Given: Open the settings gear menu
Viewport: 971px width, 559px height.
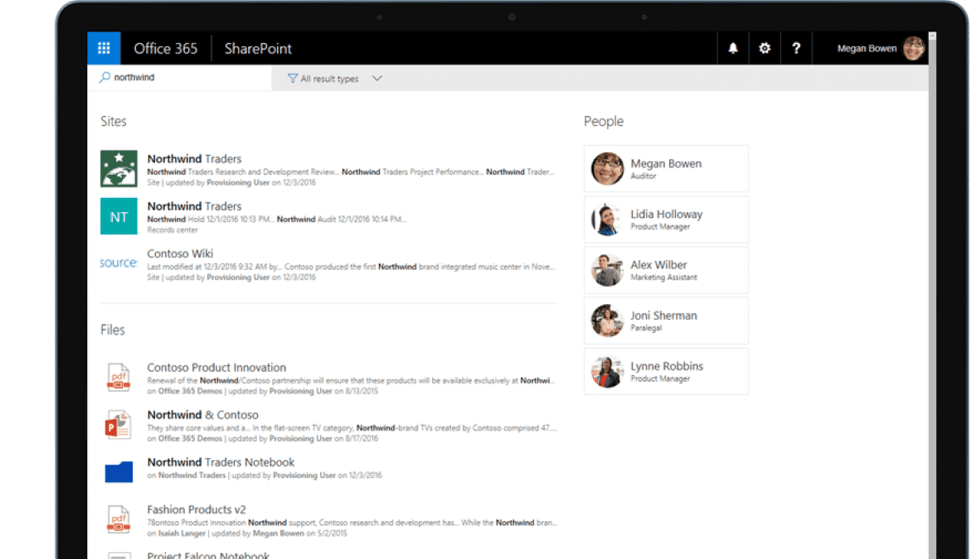Looking at the screenshot, I should point(765,48).
